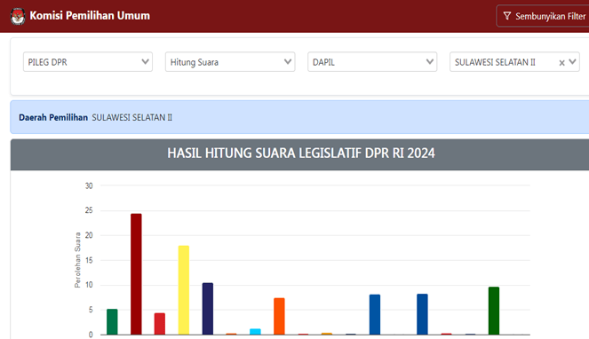Viewport: 589px width, 339px height.
Task: Click HASIL HITUNG SUARA LEGISLATIF DPR RI 2024 heading
Action: (301, 154)
